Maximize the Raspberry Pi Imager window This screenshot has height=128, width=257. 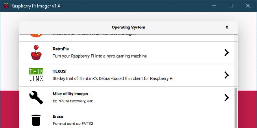coord(231,6)
